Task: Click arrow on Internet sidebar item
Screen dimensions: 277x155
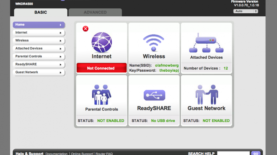Action: (61, 33)
